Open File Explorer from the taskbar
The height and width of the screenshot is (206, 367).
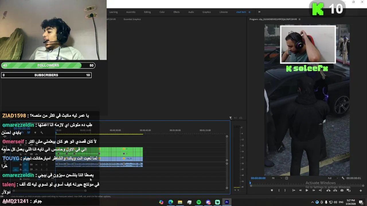click(x=180, y=202)
